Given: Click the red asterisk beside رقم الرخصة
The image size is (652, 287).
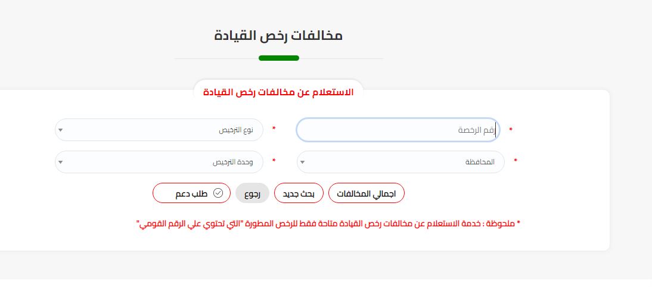Looking at the screenshot, I should [511, 130].
